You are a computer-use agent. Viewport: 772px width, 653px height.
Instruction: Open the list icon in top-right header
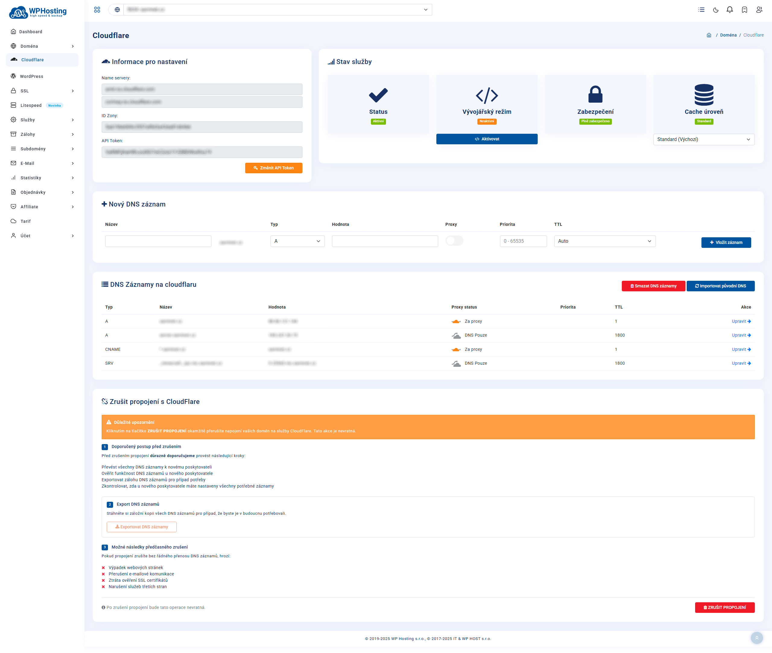pyautogui.click(x=701, y=10)
